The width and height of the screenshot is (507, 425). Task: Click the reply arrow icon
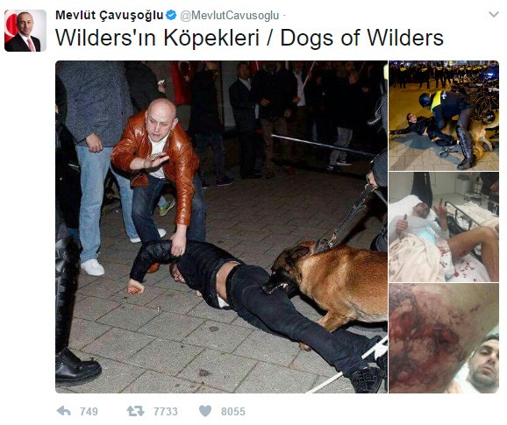coord(64,411)
